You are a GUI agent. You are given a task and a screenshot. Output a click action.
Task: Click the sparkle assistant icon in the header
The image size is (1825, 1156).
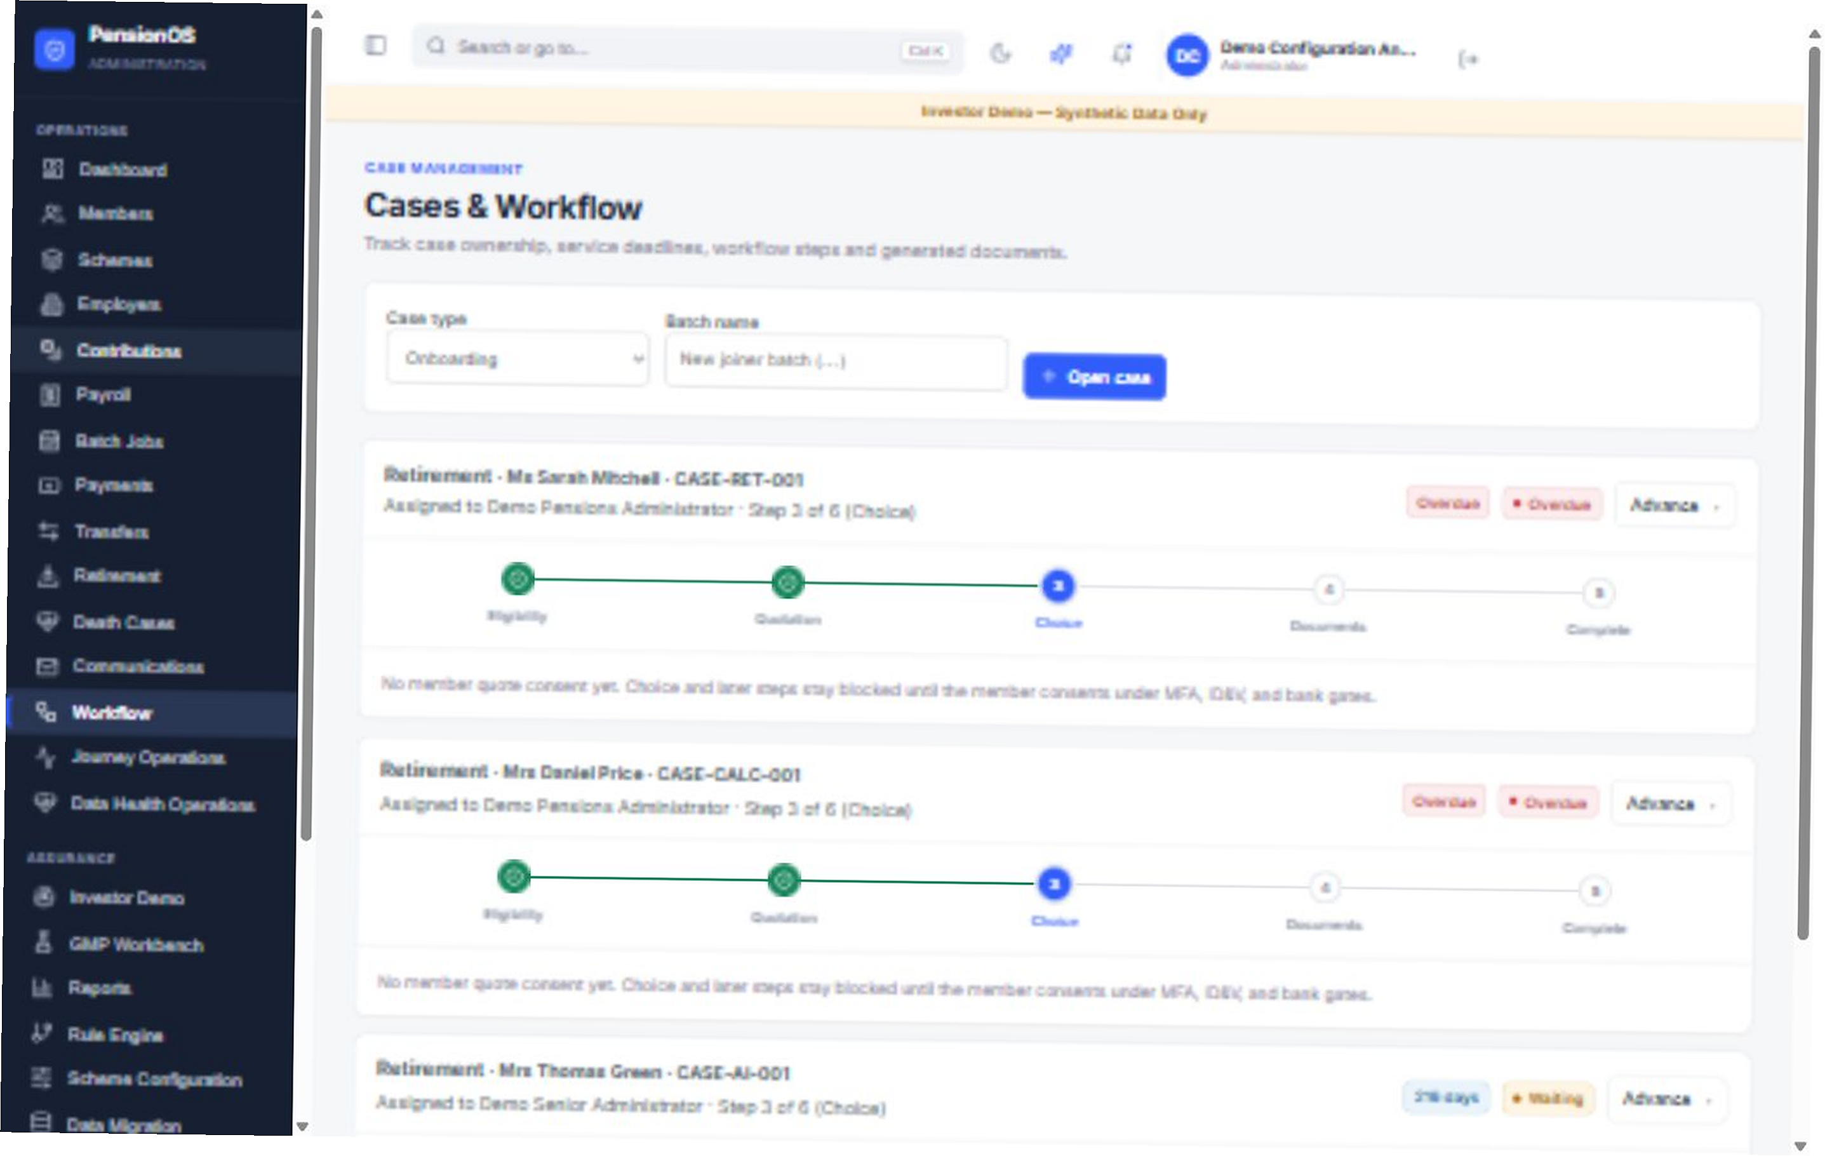[x=1061, y=54]
